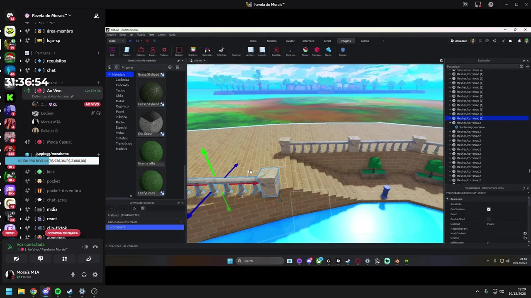Click the Create plugin scroll icon
The height and width of the screenshot is (298, 531).
click(x=127, y=50)
